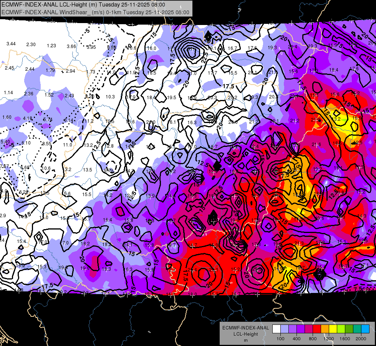Click the wind shear value '4.18'

point(28,118)
